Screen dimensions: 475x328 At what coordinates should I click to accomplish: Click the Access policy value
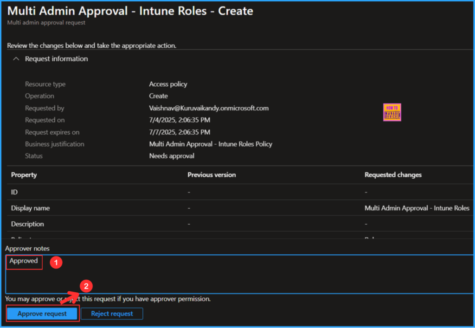pyautogui.click(x=168, y=84)
